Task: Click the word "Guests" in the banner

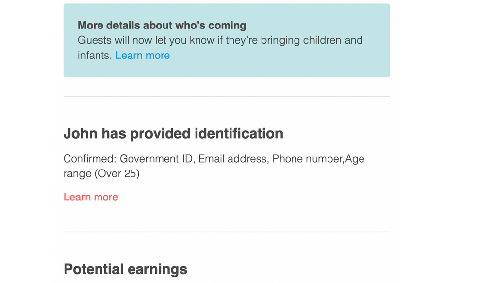Action: pos(95,40)
